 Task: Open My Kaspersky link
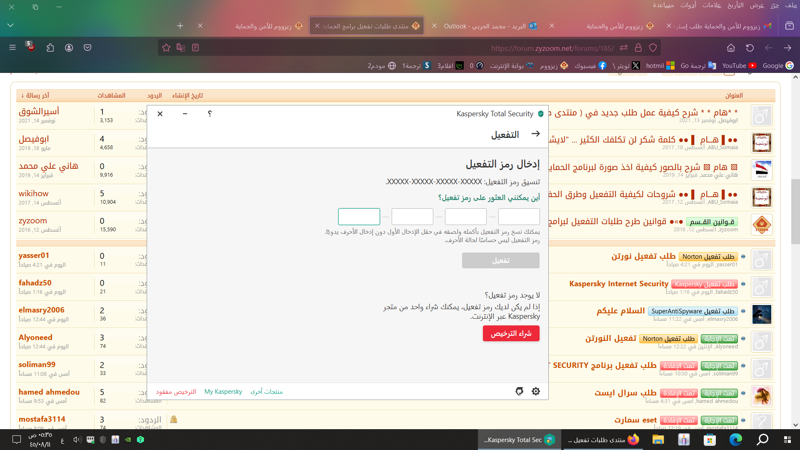(223, 392)
